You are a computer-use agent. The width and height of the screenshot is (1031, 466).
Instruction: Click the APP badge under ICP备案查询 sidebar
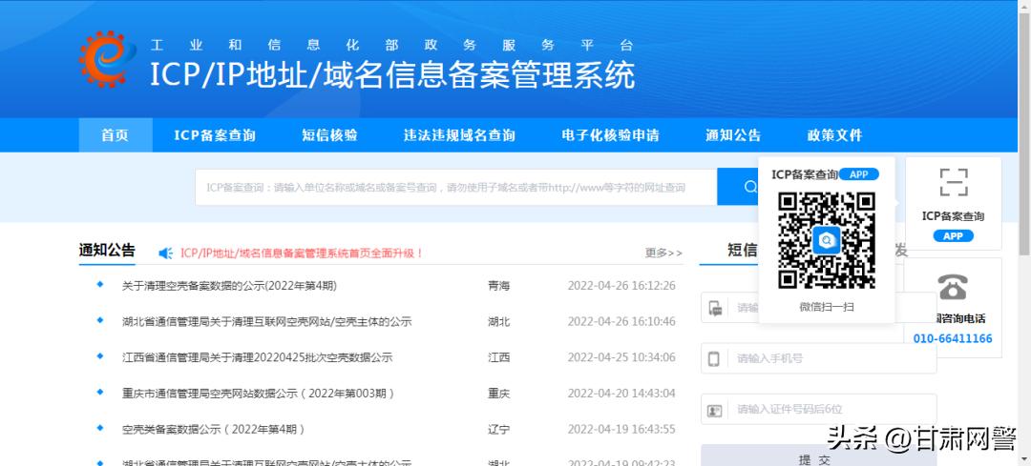[953, 236]
